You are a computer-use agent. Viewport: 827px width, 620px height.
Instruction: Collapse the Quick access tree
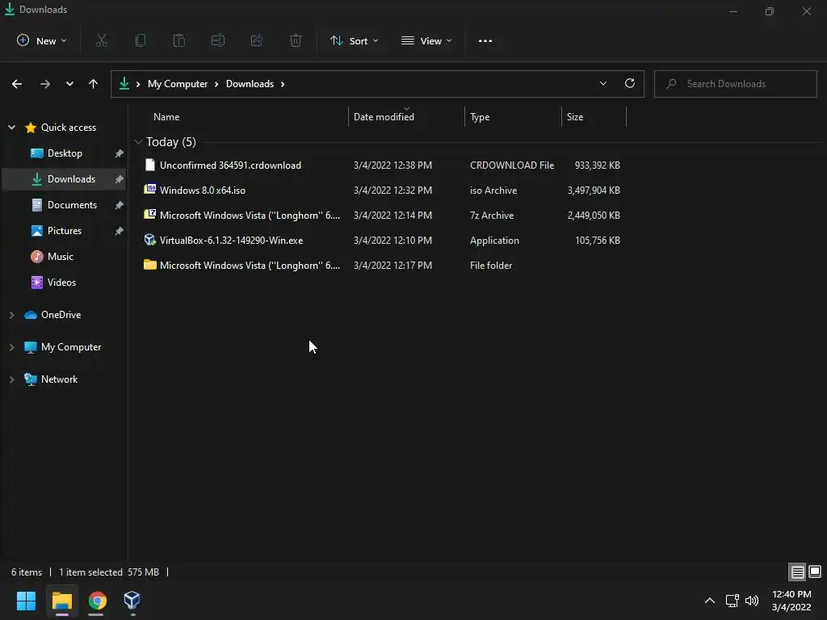click(x=11, y=127)
